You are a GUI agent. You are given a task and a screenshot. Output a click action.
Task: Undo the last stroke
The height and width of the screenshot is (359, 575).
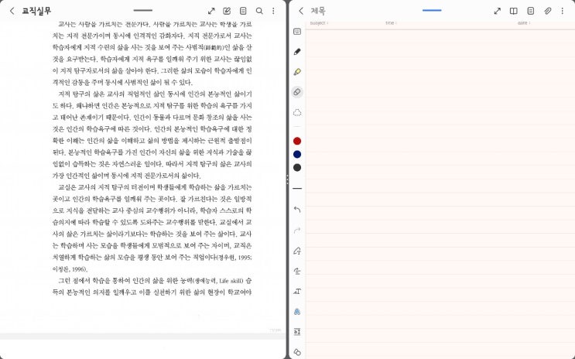pos(297,210)
